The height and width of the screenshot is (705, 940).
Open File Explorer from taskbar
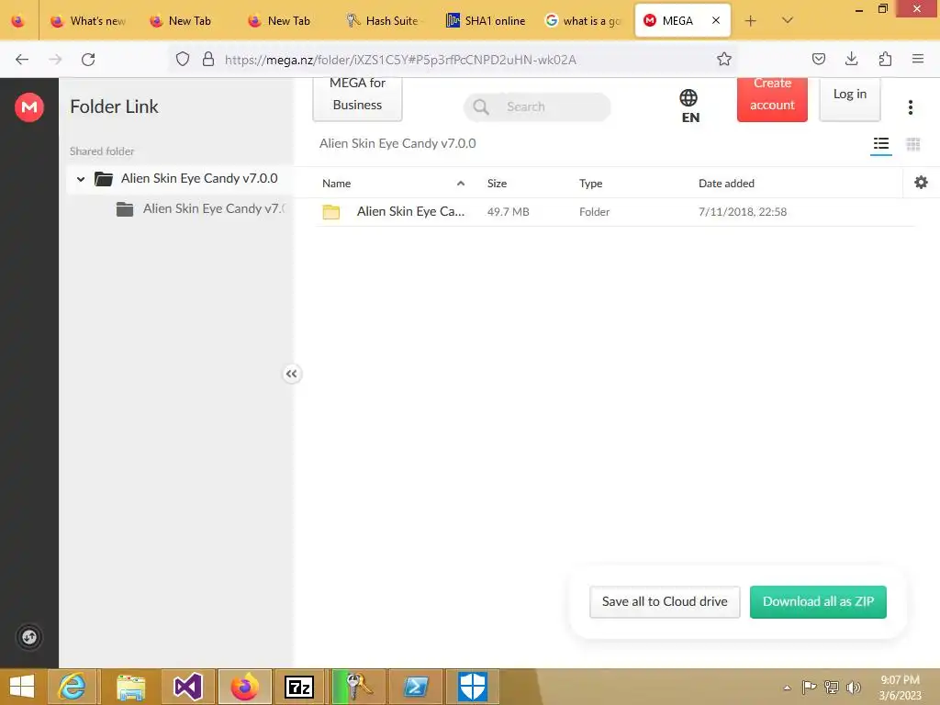[x=130, y=687]
